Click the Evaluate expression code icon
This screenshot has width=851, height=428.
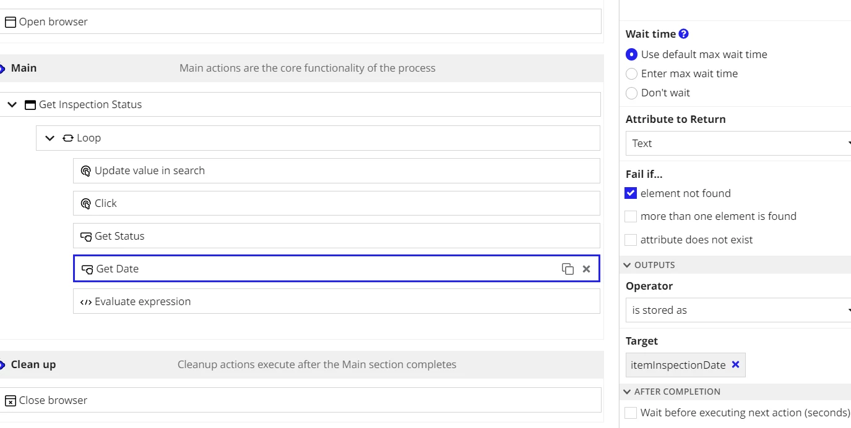[86, 302]
